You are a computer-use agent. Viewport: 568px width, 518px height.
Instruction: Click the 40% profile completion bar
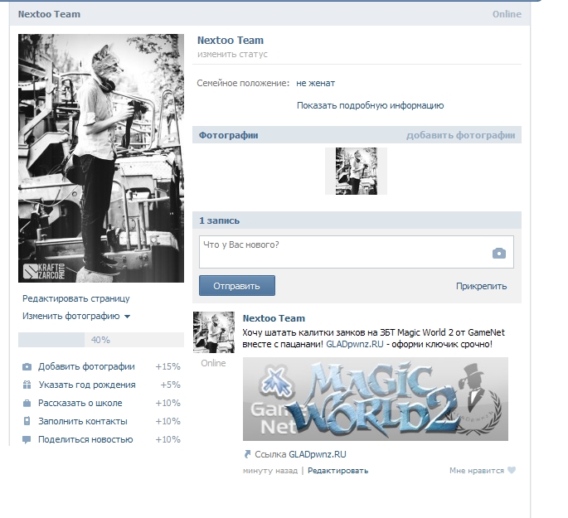click(101, 340)
